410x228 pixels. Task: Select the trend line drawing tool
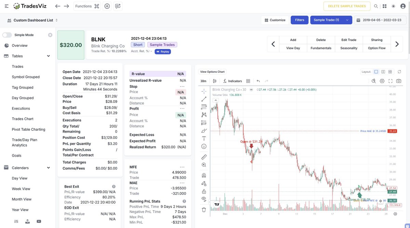pos(204,99)
